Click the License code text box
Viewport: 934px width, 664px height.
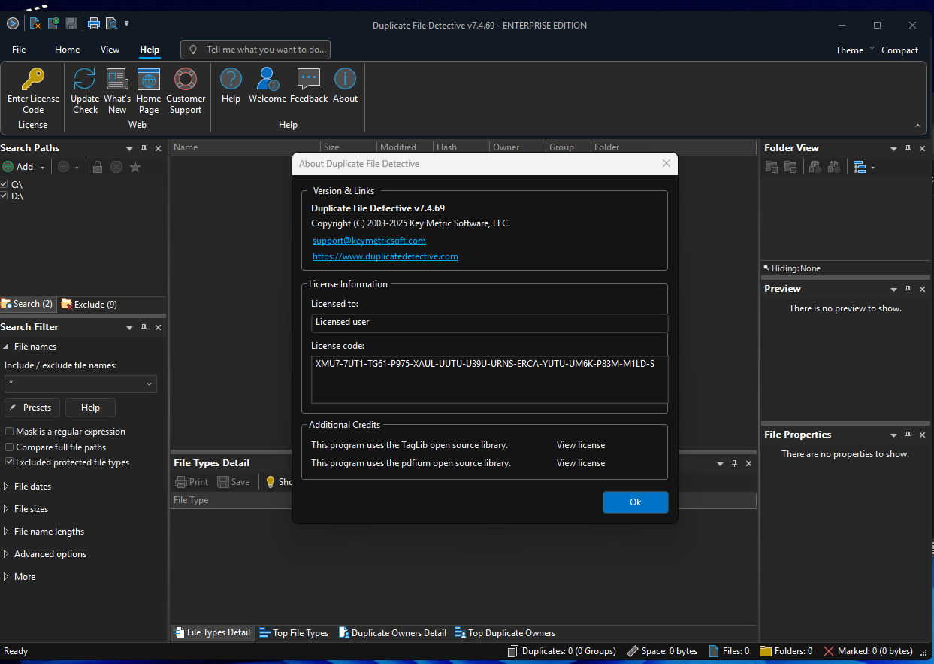click(x=489, y=380)
